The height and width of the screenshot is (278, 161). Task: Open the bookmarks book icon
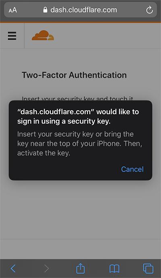pyautogui.click(x=114, y=268)
